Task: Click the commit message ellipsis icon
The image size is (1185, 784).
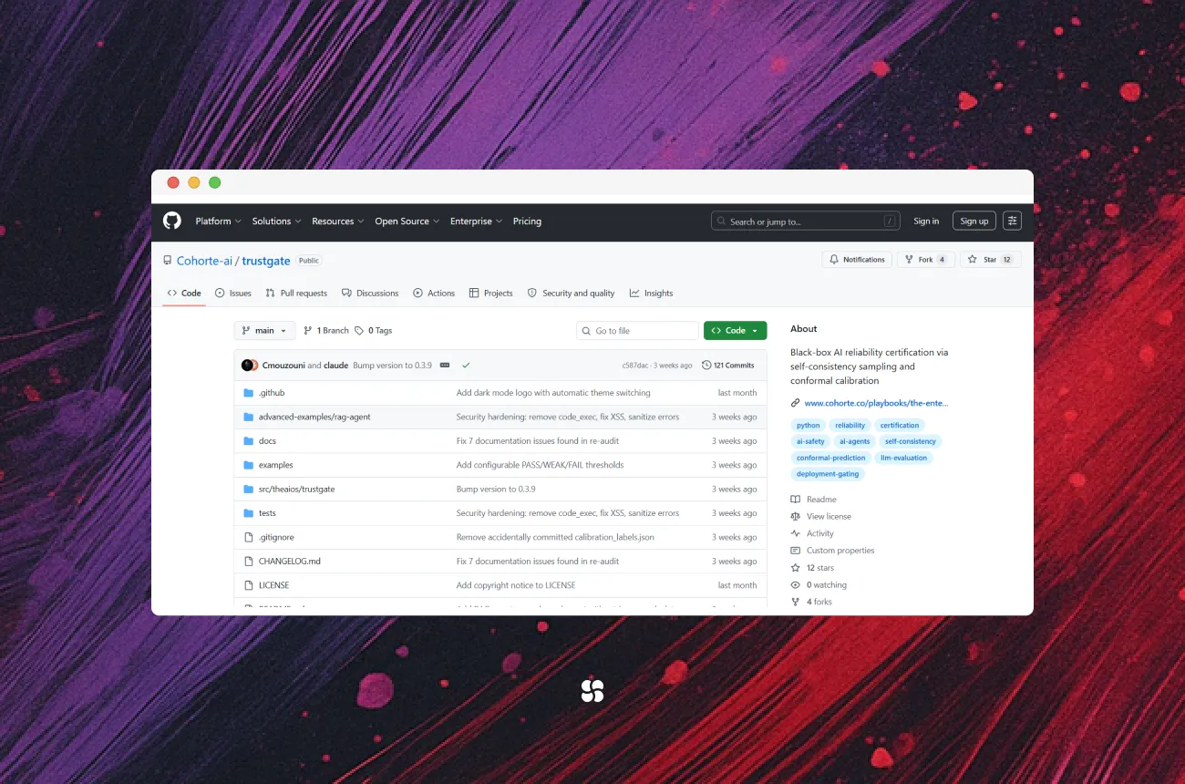Action: [x=445, y=365]
